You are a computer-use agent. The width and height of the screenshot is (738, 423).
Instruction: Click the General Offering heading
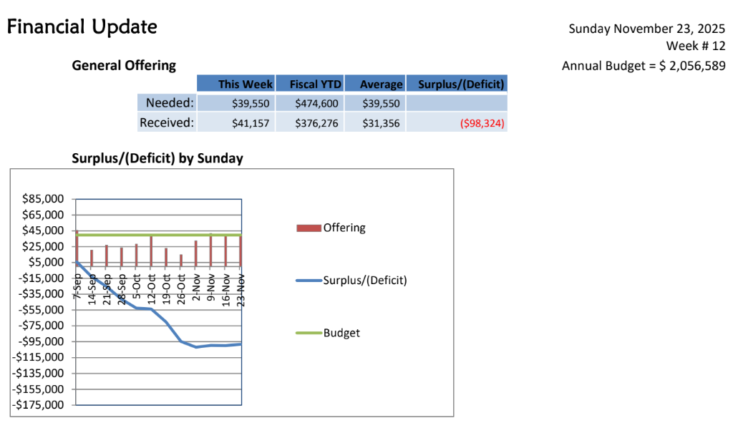click(124, 66)
